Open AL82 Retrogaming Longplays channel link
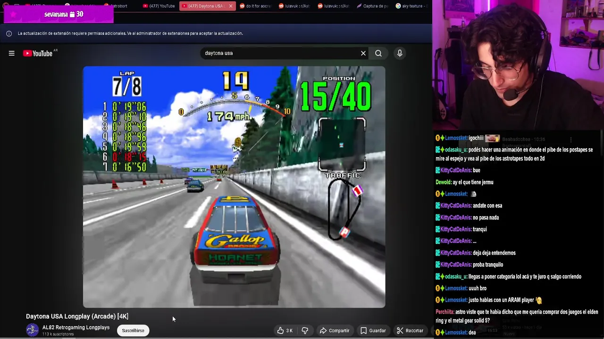The width and height of the screenshot is (604, 339). [x=76, y=327]
